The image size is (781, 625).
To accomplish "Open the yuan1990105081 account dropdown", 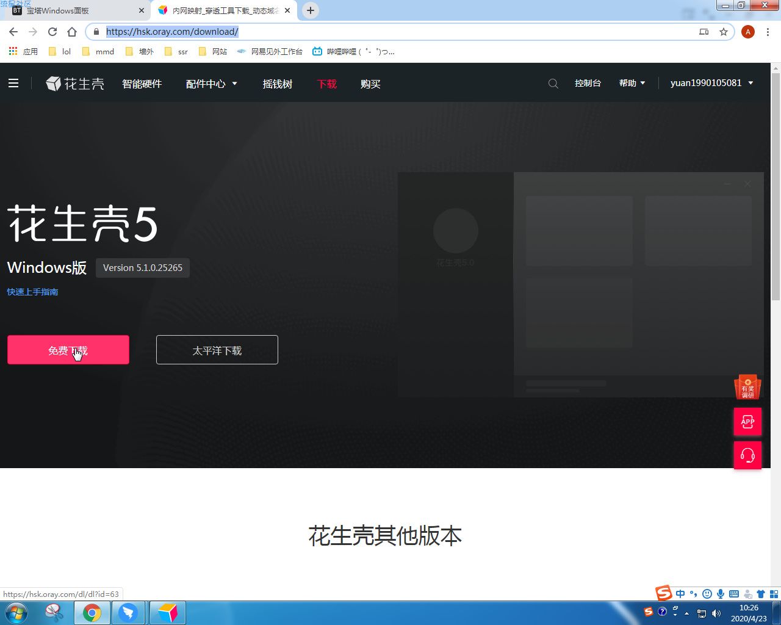I will 712,83.
